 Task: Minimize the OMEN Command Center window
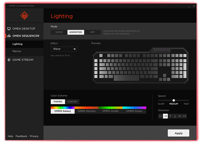pos(189,7)
